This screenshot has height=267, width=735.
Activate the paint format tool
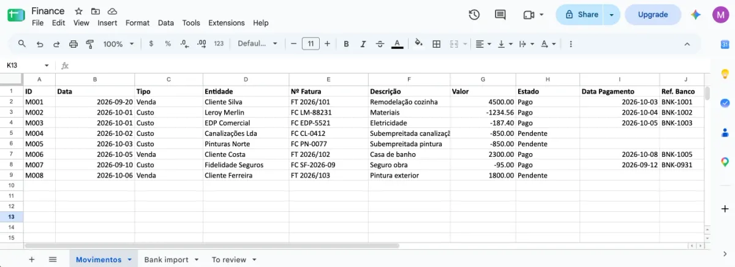click(x=90, y=44)
